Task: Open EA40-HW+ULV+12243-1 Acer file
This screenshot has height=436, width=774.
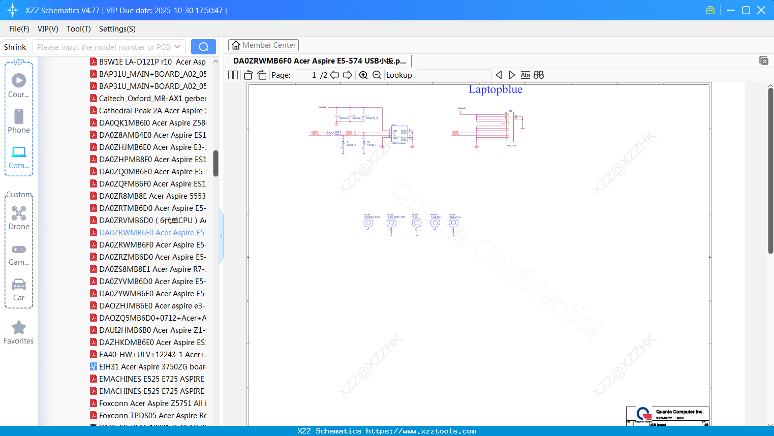Action: point(148,354)
